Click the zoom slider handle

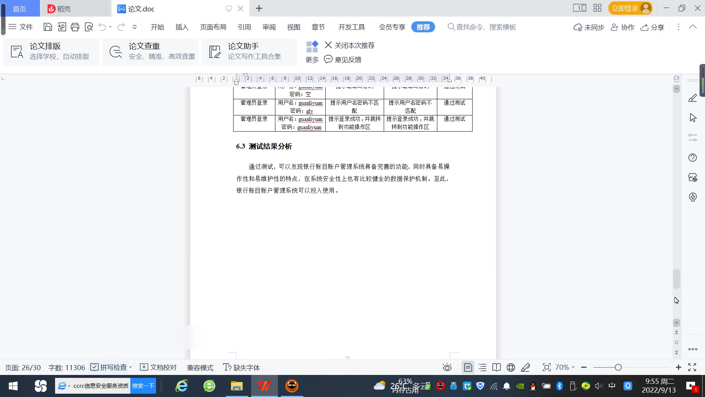pos(618,368)
